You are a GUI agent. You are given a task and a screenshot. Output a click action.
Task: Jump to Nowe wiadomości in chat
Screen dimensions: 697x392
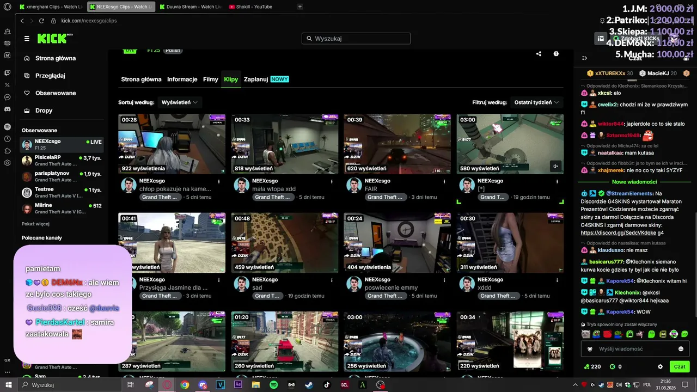(x=634, y=182)
